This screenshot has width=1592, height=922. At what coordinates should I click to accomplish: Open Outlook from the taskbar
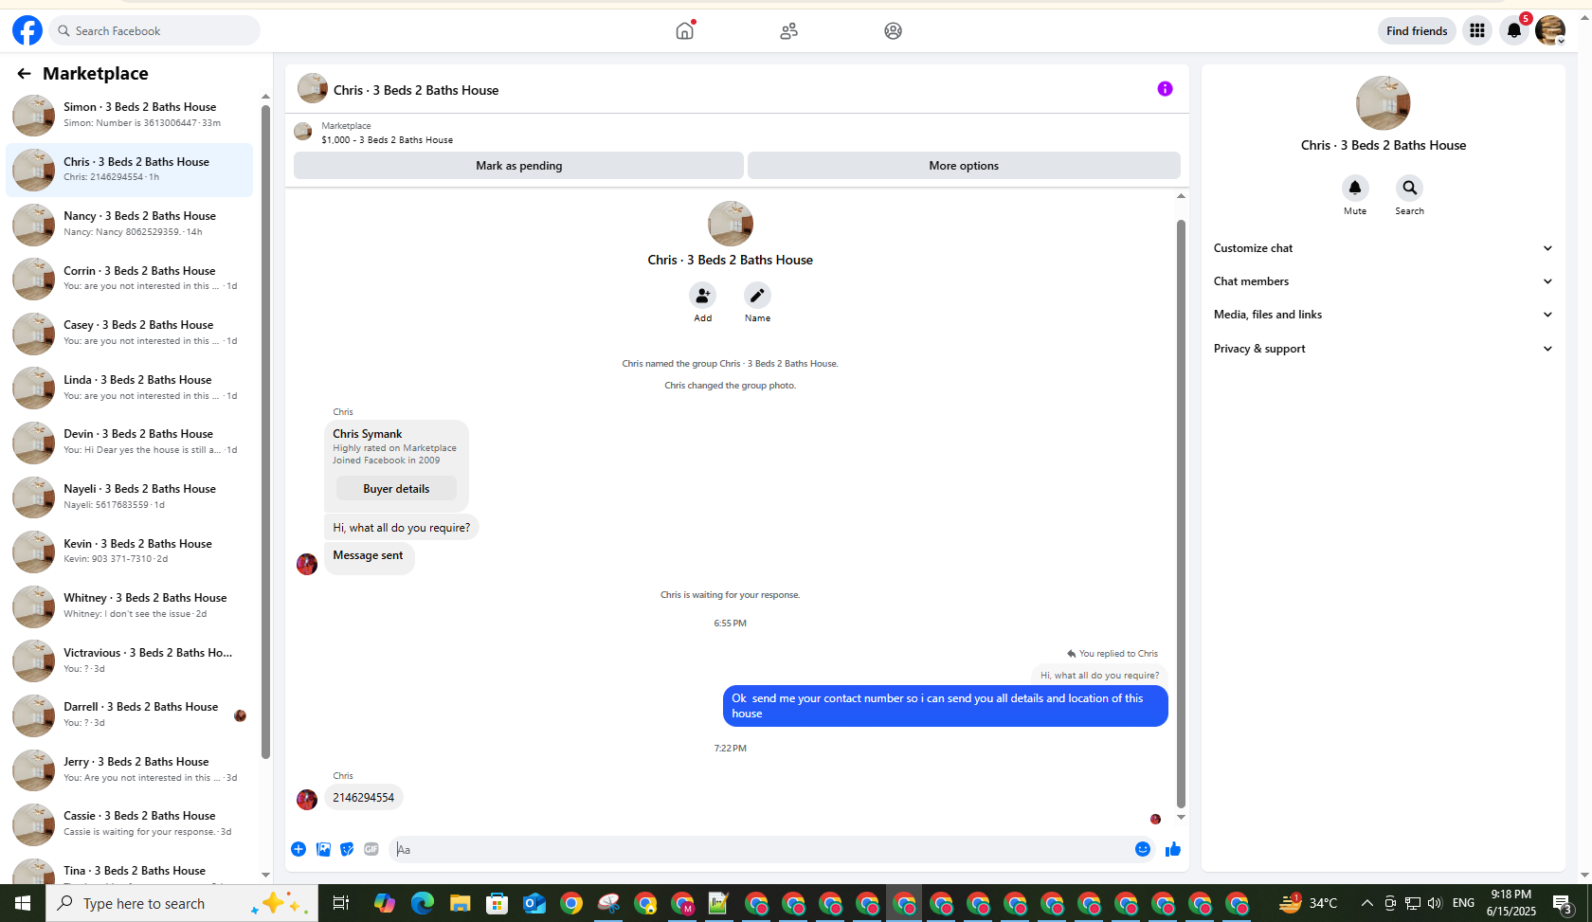[534, 903]
